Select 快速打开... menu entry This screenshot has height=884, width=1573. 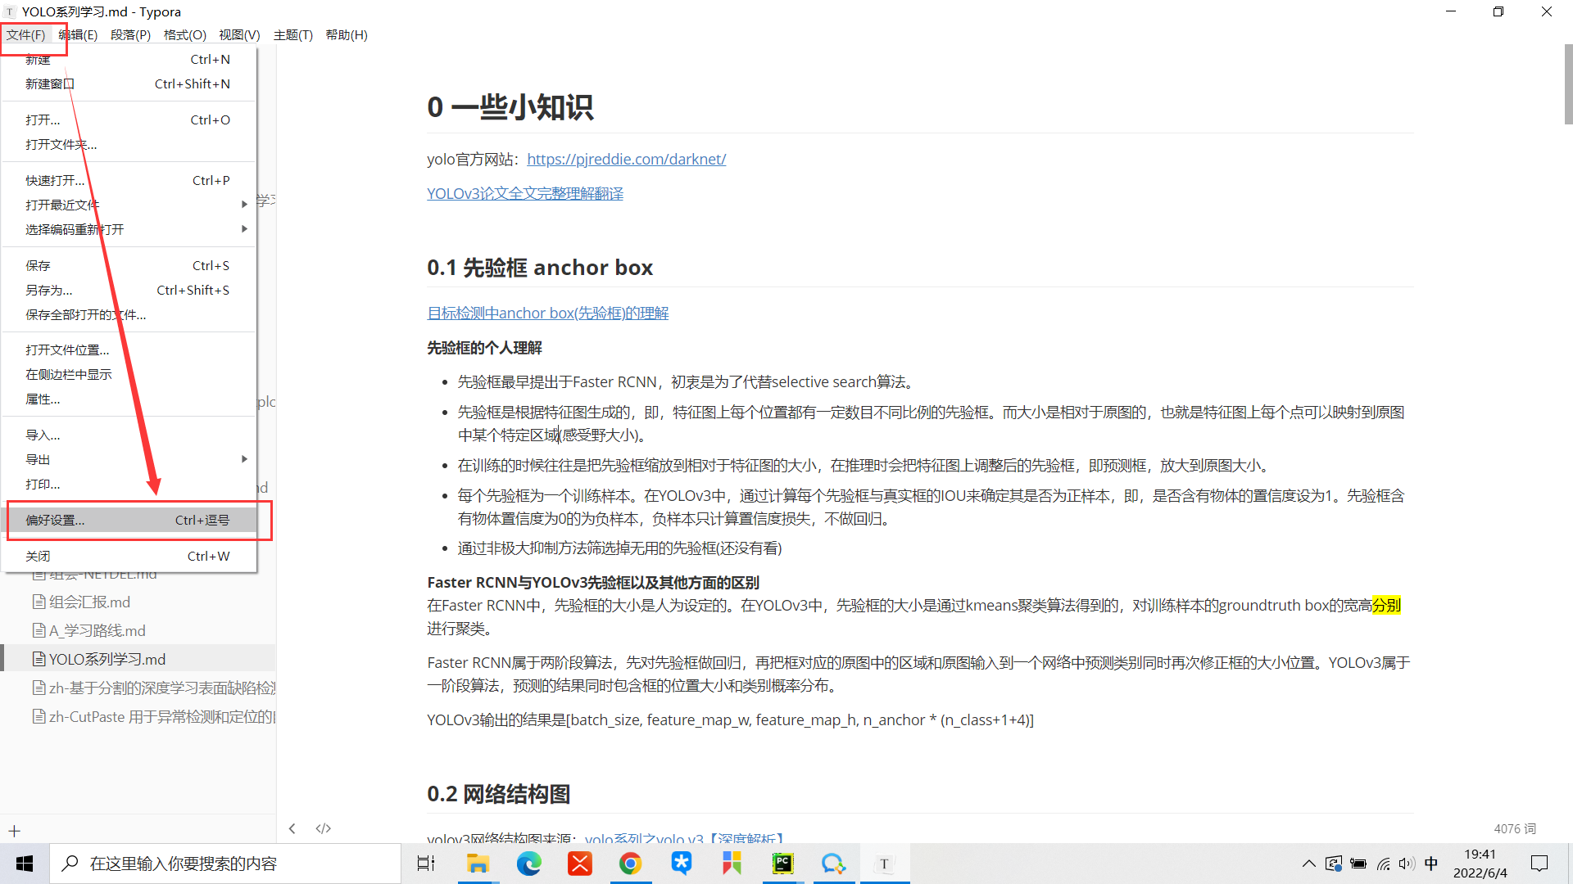(129, 180)
